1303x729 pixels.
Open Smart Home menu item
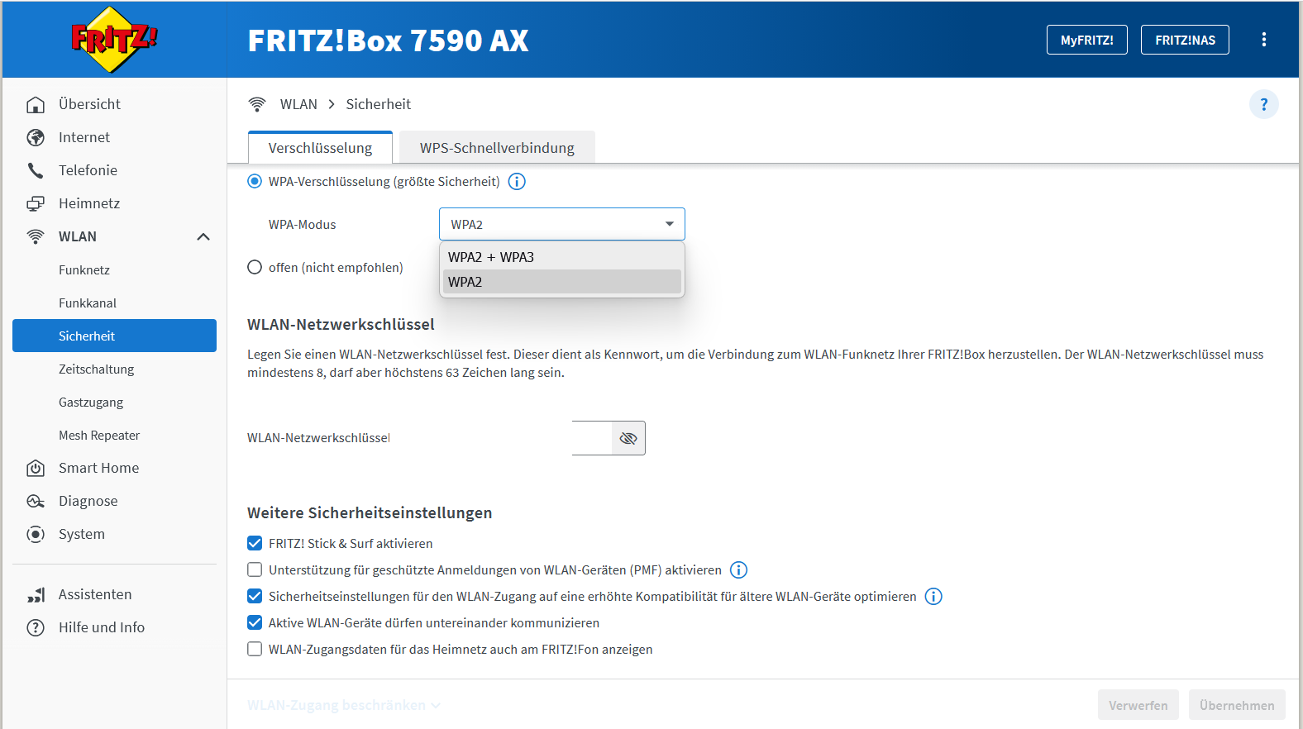tap(114, 468)
